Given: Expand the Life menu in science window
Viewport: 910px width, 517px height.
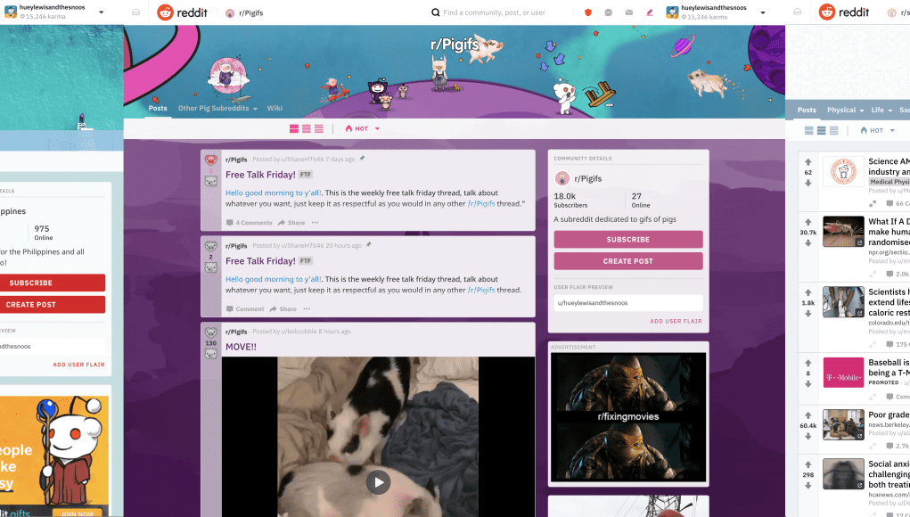Looking at the screenshot, I should [x=881, y=111].
